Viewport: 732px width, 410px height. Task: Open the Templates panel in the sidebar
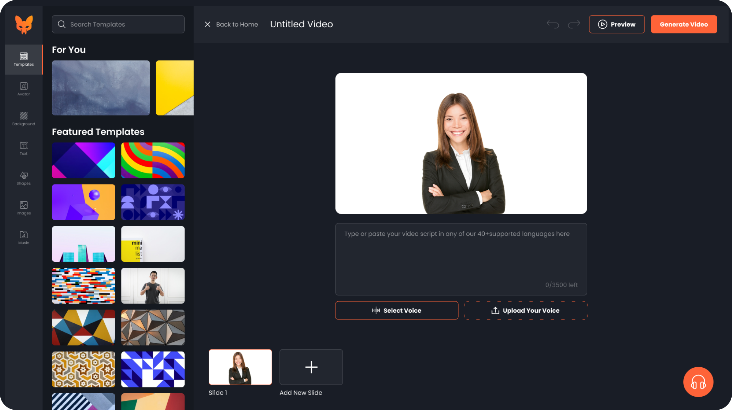23,59
